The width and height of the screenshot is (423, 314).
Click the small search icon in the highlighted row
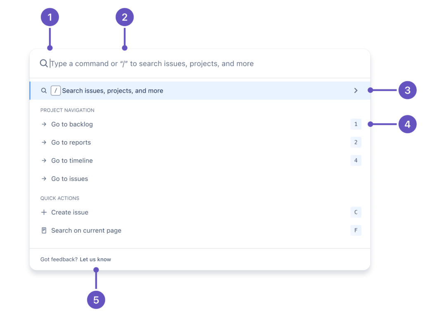pos(44,90)
